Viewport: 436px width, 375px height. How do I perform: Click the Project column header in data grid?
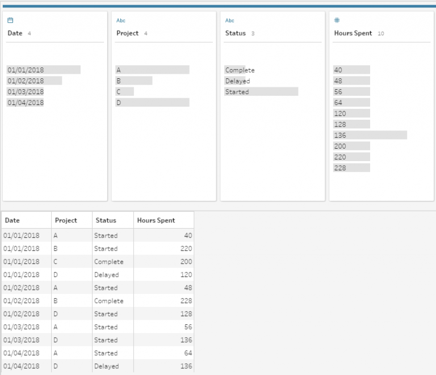72,220
